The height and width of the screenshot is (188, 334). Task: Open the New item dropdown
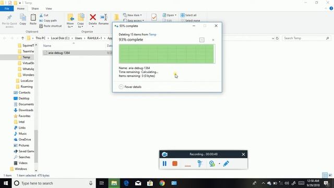(132, 15)
